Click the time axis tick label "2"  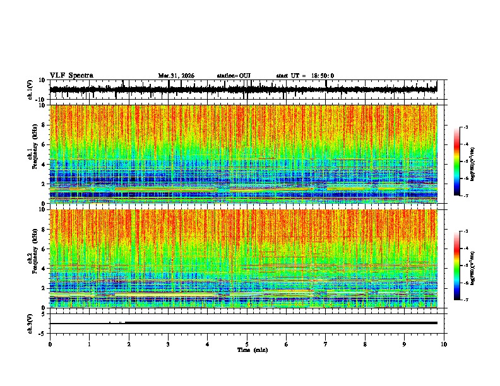[x=129, y=344]
